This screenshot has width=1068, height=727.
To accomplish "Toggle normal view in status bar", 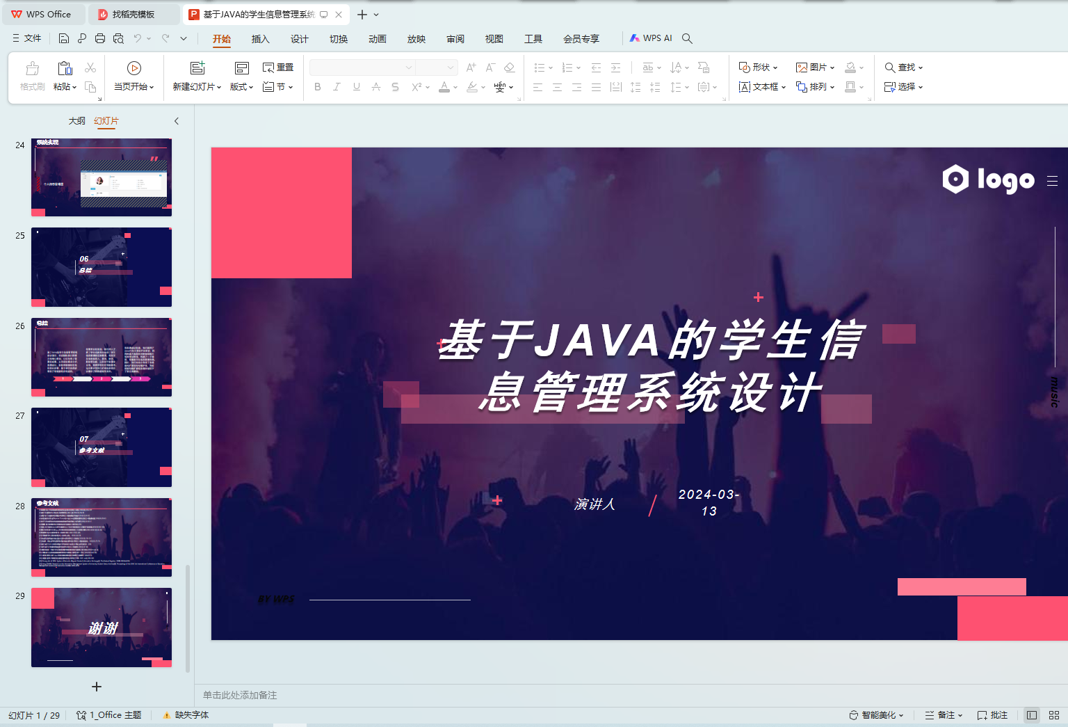I will [1032, 715].
